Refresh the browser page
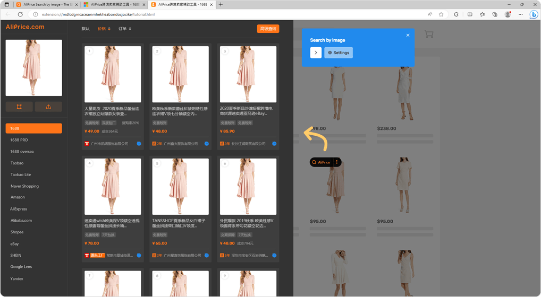The height and width of the screenshot is (297, 541). tap(21, 14)
